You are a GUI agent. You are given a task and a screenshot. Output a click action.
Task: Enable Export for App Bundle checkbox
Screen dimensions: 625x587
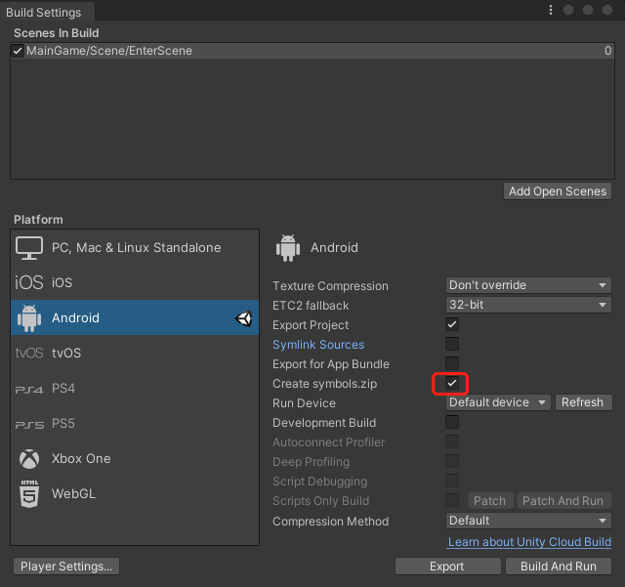pos(452,363)
